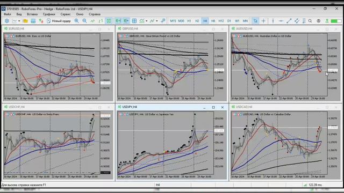Expand the indicators dropdown arrow
This screenshot has height=193, width=344.
[147, 21]
